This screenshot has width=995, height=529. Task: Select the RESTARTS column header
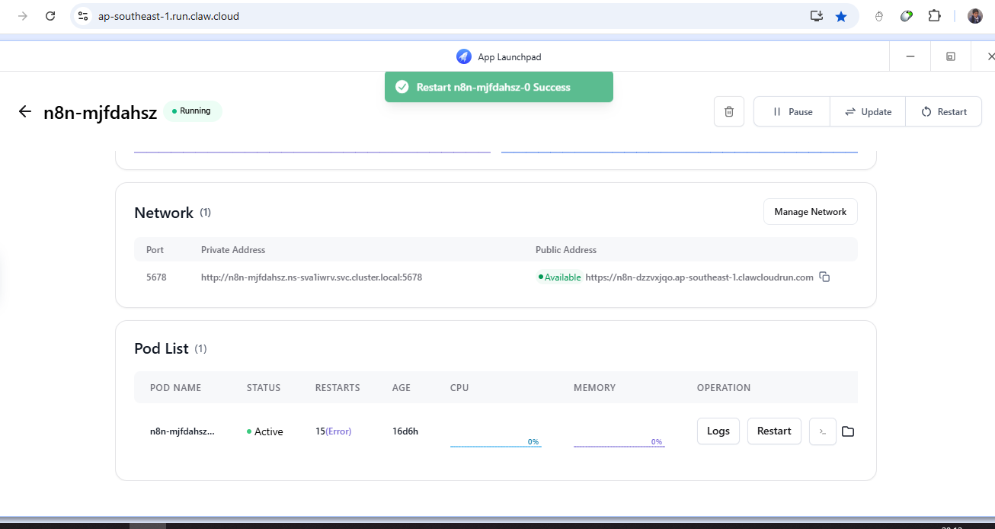point(338,388)
